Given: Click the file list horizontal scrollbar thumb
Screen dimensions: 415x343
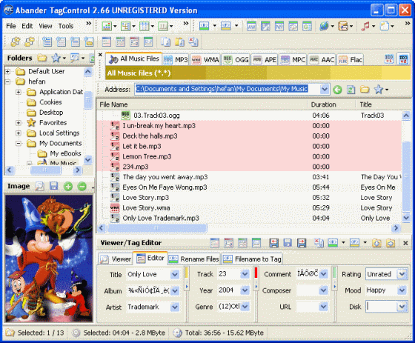Looking at the screenshot, I should coord(157,228).
